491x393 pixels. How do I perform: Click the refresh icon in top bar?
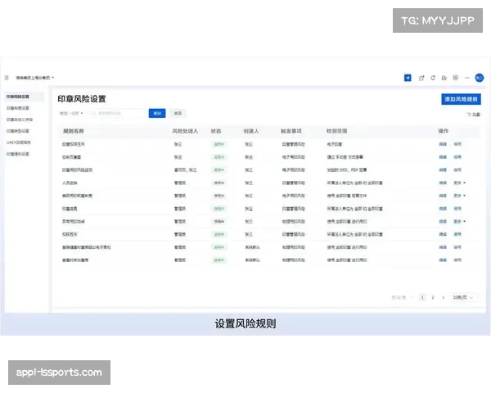tap(433, 78)
